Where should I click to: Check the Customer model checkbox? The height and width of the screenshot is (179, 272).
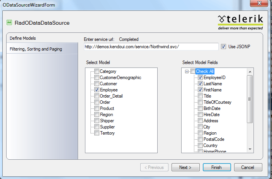(x=97, y=84)
